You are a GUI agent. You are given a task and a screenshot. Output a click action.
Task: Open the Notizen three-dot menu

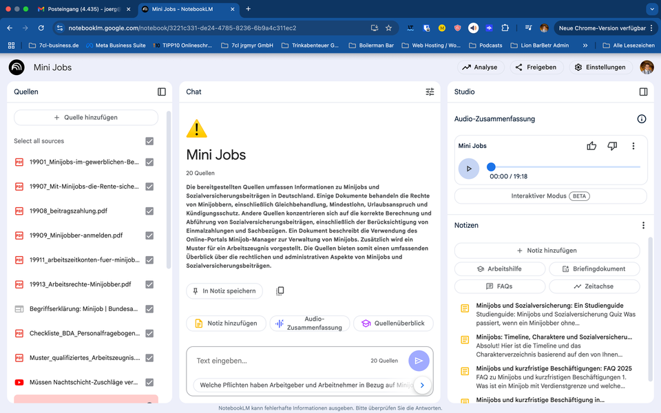(x=643, y=225)
